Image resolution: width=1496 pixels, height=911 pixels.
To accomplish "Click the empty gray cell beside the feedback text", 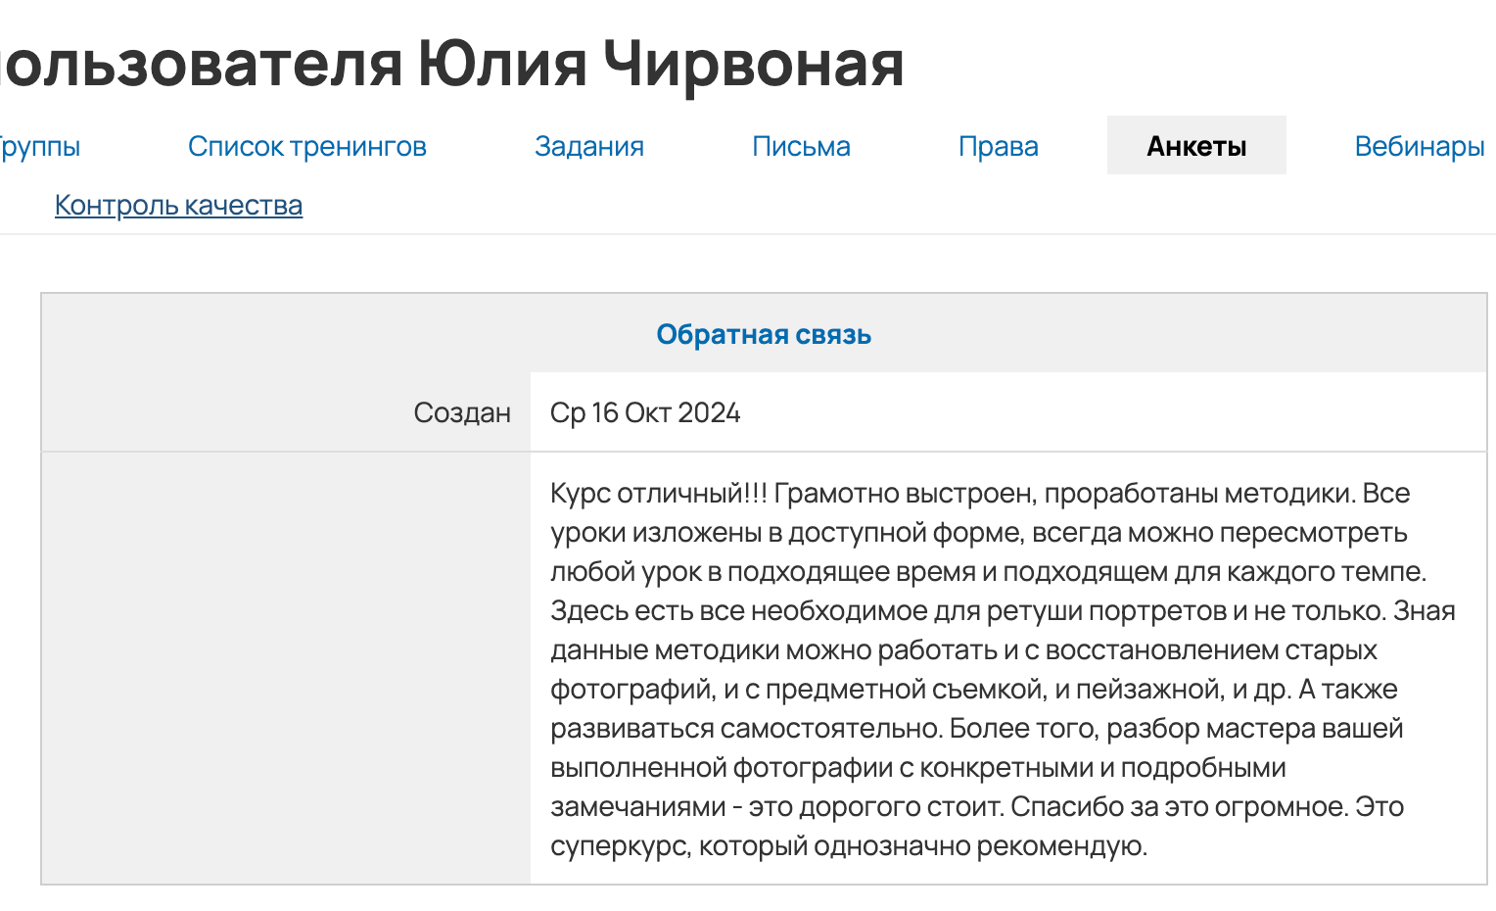I will point(285,668).
